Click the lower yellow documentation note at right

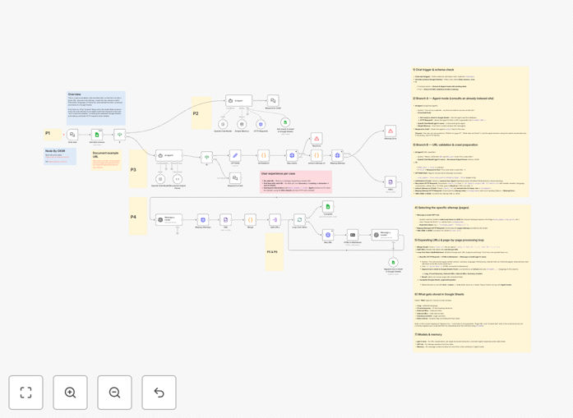(x=472, y=278)
